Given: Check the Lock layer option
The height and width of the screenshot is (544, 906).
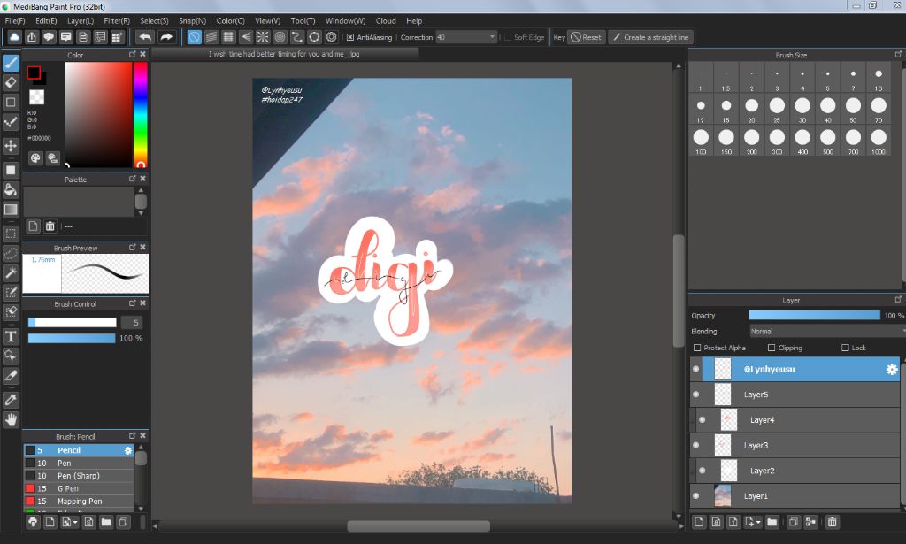Looking at the screenshot, I should point(845,348).
